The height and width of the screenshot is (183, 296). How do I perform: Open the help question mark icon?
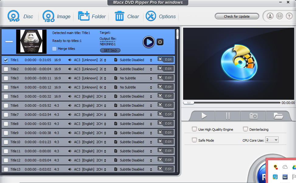click(x=289, y=16)
